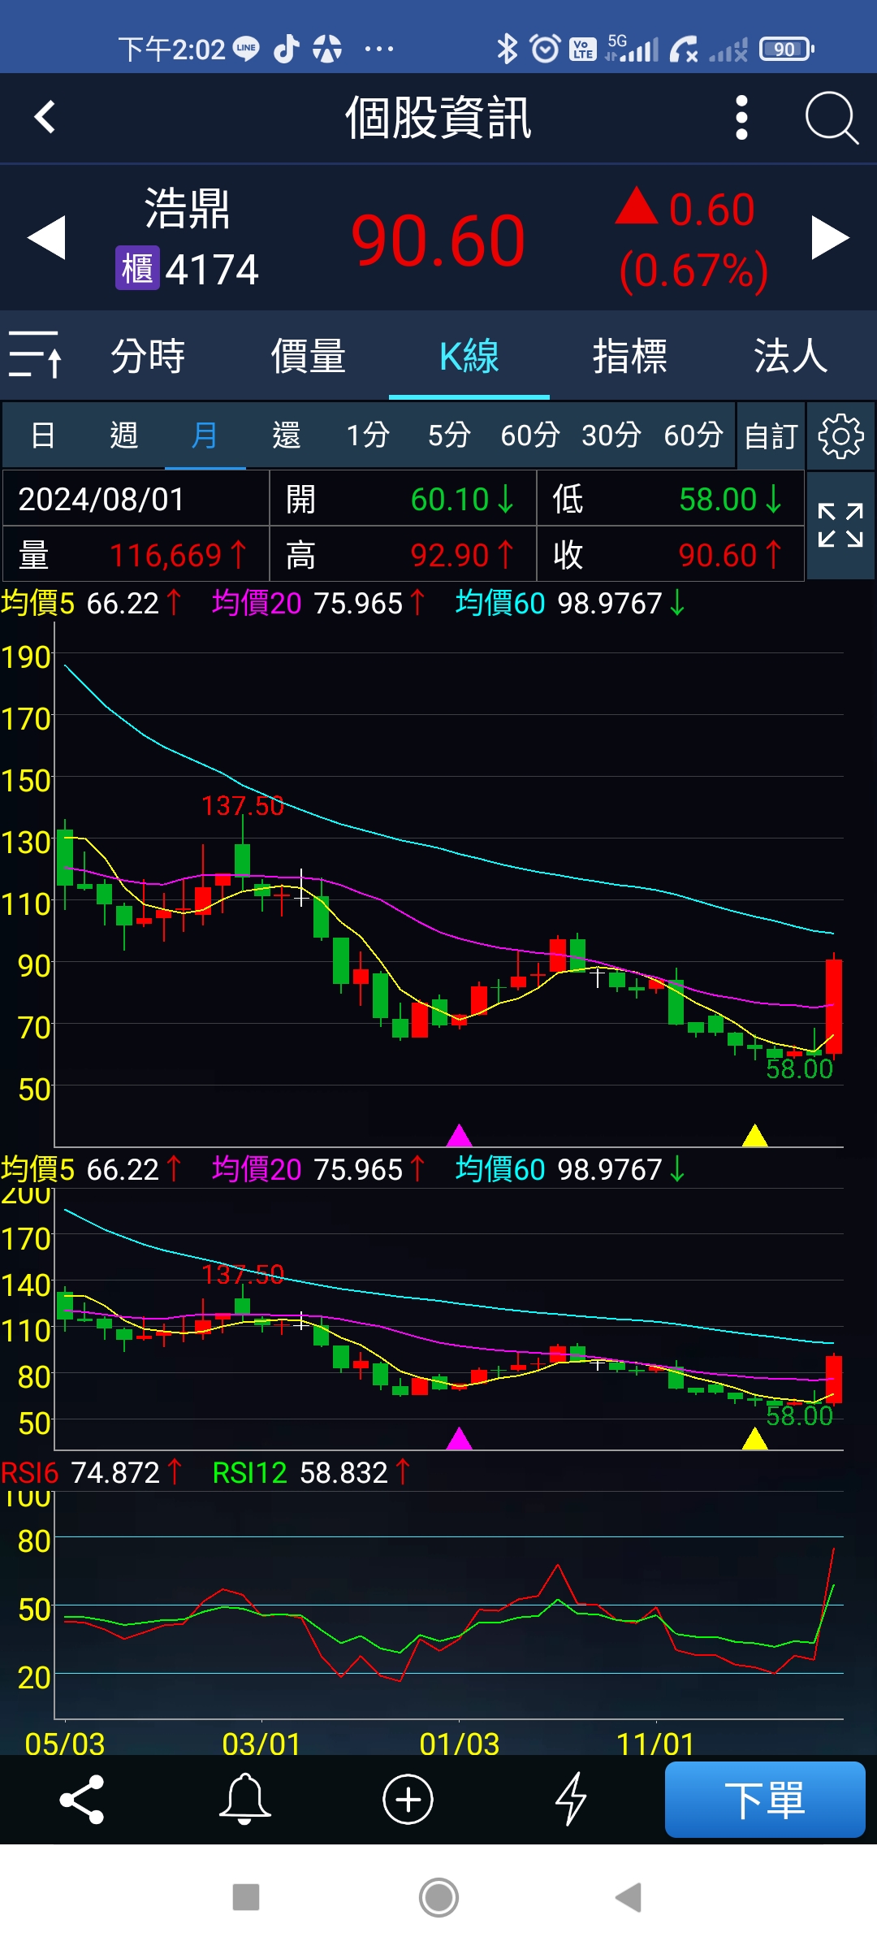Open chart settings gear icon
This screenshot has width=877, height=1950.
tap(840, 436)
